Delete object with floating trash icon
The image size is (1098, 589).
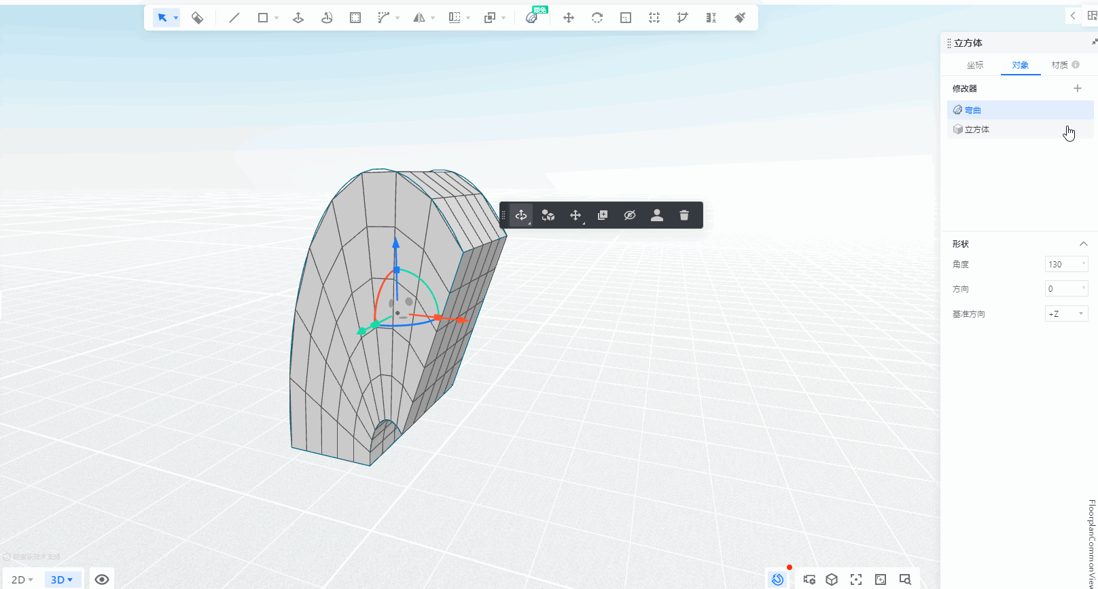684,215
